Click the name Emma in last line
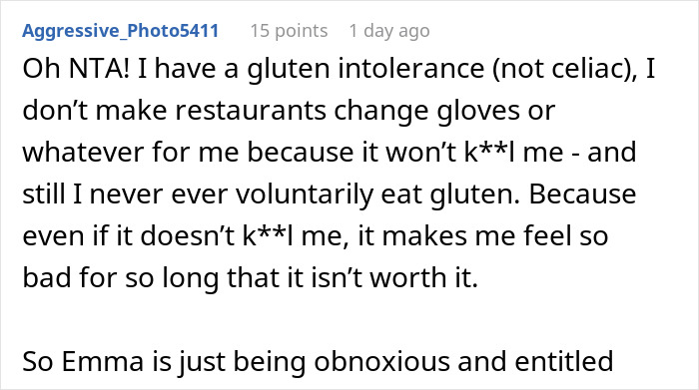The height and width of the screenshot is (390, 699). (x=102, y=361)
